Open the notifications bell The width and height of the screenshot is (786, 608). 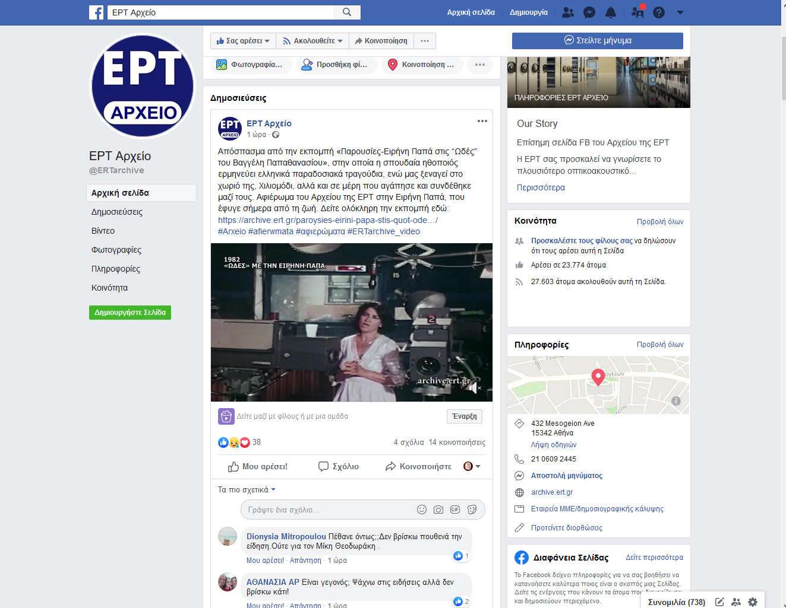coord(610,12)
